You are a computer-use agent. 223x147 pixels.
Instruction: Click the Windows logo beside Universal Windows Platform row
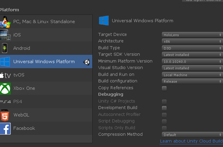click(5, 62)
